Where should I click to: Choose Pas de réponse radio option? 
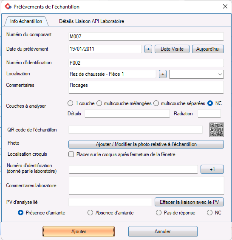158,213
